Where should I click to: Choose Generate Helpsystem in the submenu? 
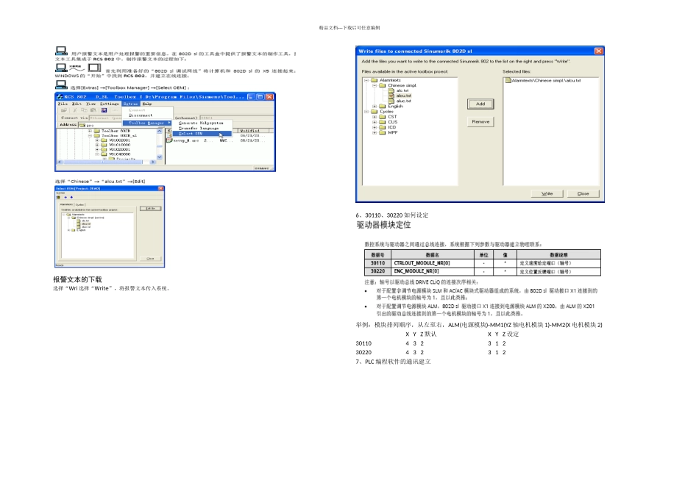pos(201,123)
